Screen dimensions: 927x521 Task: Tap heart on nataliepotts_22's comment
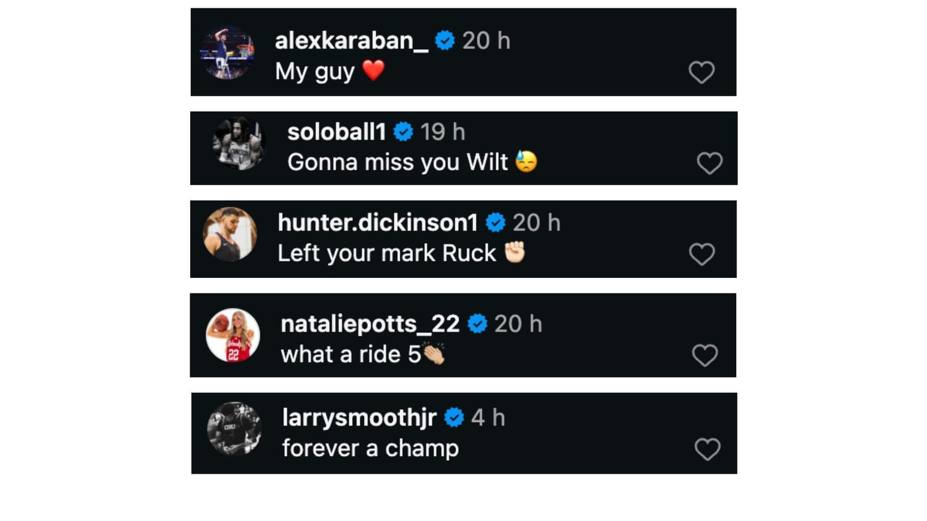point(705,355)
